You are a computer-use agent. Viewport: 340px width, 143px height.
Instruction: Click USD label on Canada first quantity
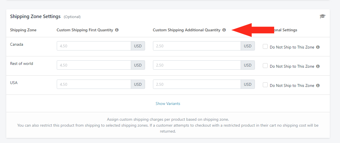pyautogui.click(x=138, y=46)
